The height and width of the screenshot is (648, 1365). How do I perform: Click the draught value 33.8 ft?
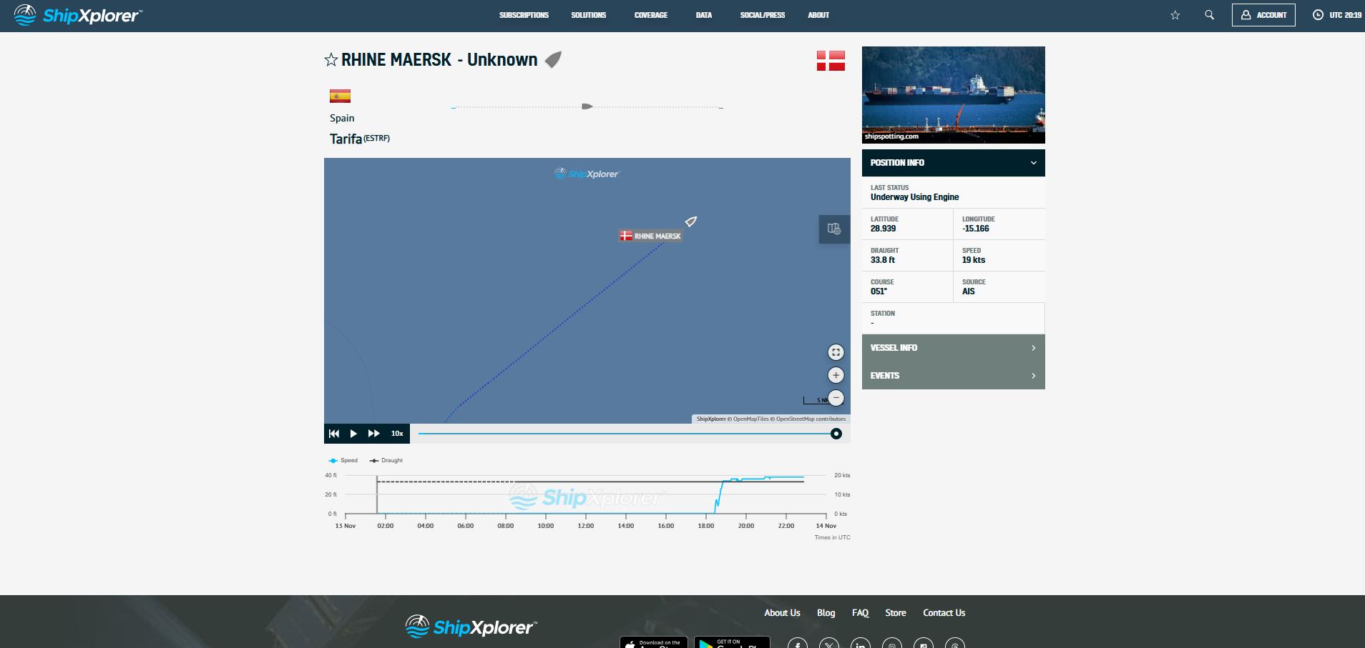coord(882,260)
